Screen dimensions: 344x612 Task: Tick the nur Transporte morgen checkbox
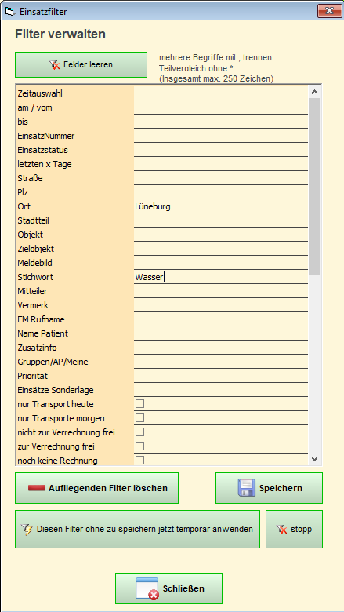click(x=139, y=417)
